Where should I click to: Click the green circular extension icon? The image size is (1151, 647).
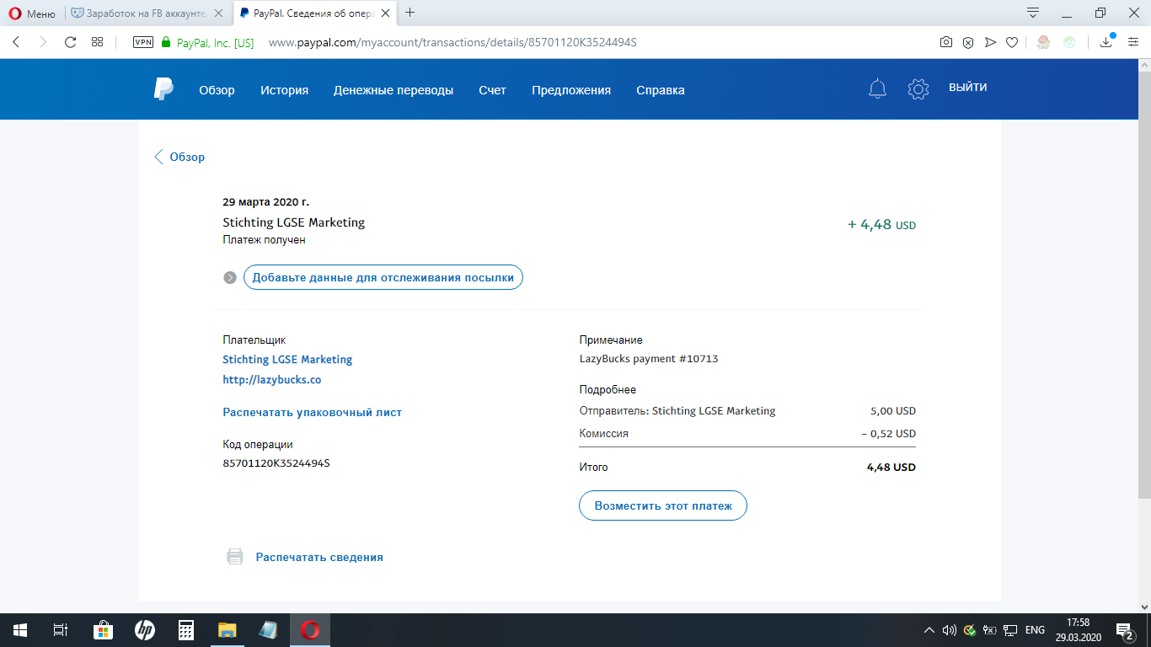click(1069, 42)
